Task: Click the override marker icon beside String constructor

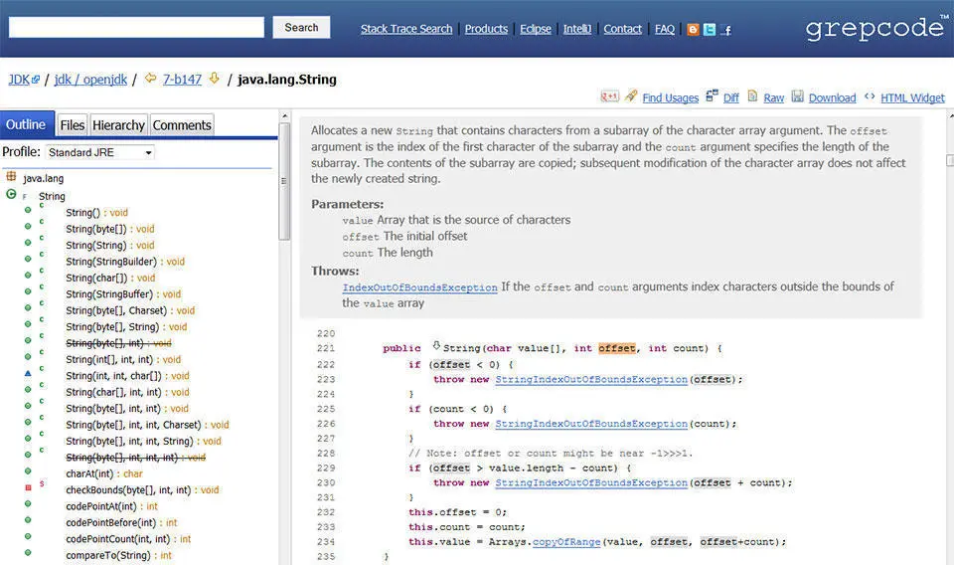Action: pyautogui.click(x=436, y=346)
